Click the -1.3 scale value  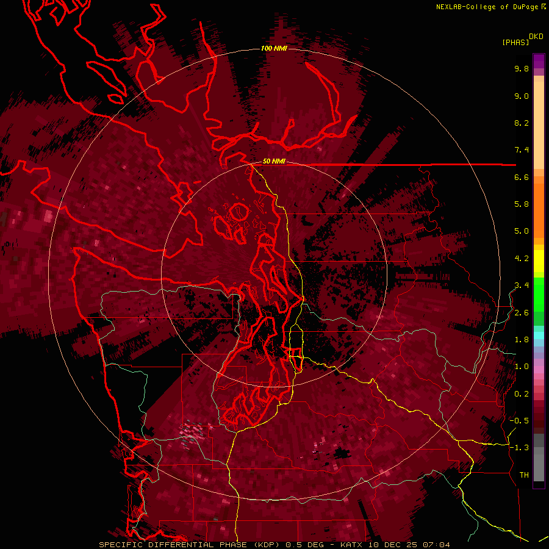[519, 448]
